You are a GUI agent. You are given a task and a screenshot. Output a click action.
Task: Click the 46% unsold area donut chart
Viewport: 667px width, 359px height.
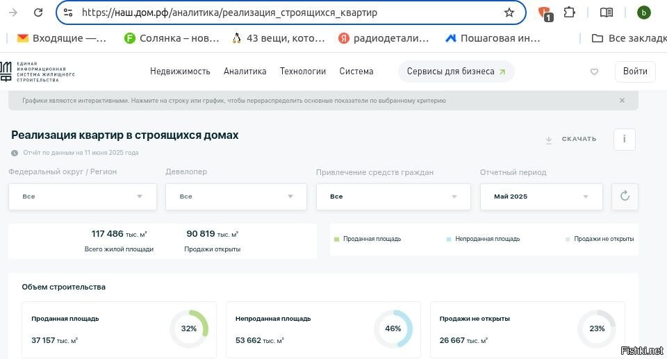pyautogui.click(x=393, y=329)
